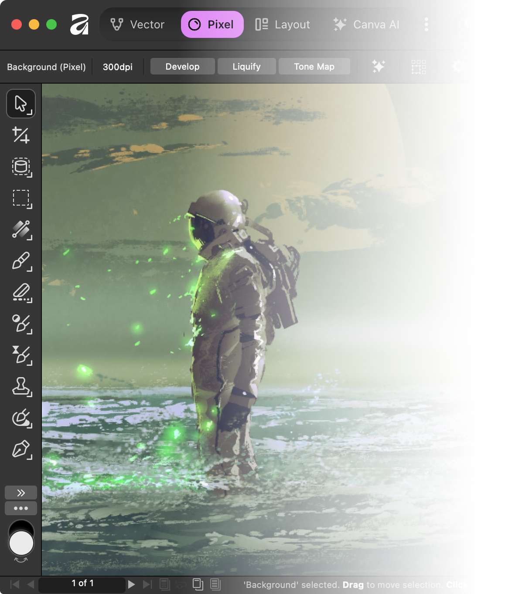This screenshot has width=505, height=594.
Task: Switch to the Vector studio tab
Action: (x=138, y=24)
